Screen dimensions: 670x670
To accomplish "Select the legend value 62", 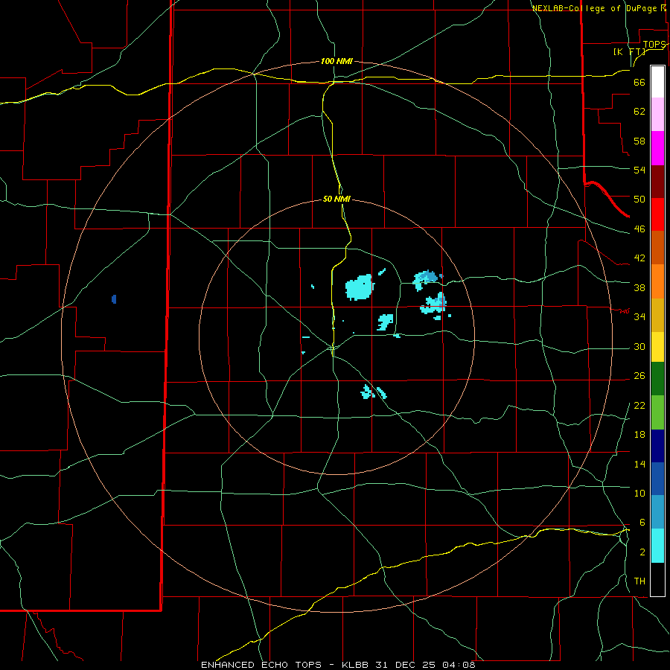I will (639, 111).
